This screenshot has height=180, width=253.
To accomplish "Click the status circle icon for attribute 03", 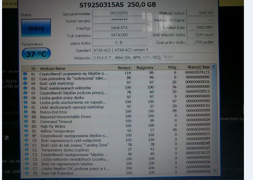I will tap(25, 79).
